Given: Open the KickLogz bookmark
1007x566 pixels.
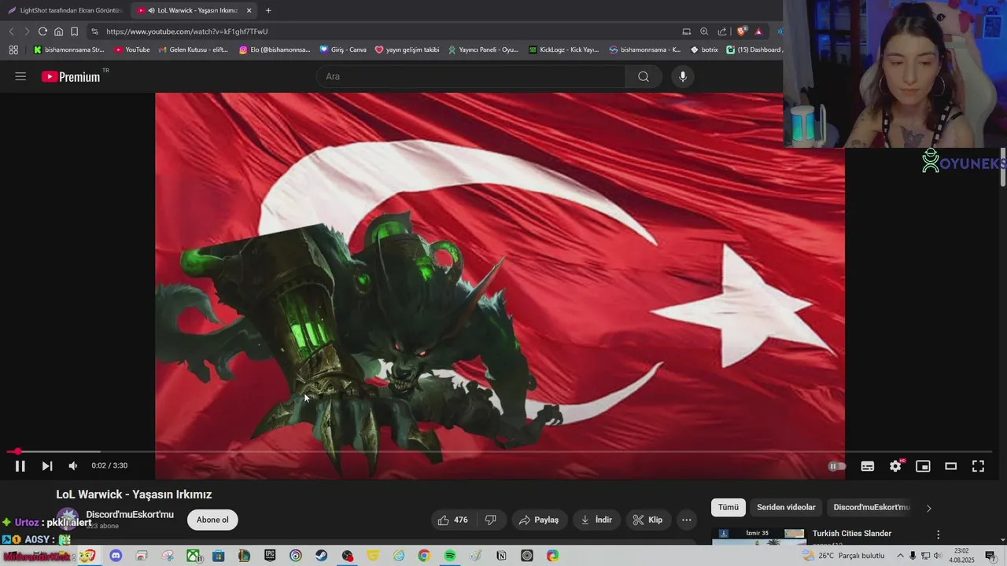Looking at the screenshot, I should click(x=563, y=50).
